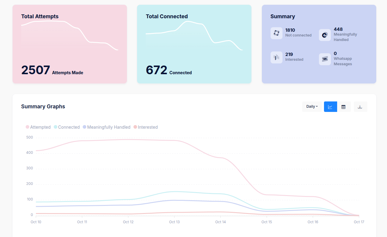387x237 pixels.
Task: Switch to table view icon
Action: pyautogui.click(x=343, y=107)
